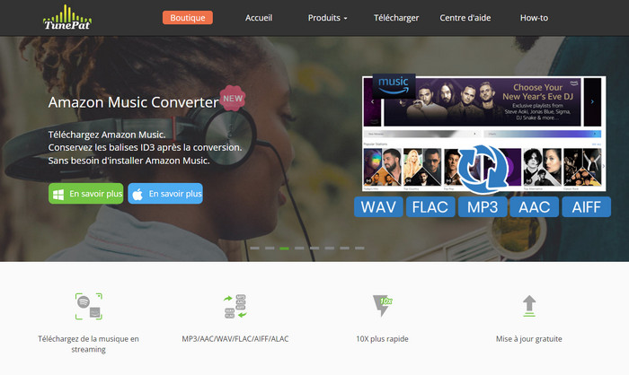This screenshot has height=375, width=629.
Task: Click the format conversion arrows icon
Action: (235, 307)
